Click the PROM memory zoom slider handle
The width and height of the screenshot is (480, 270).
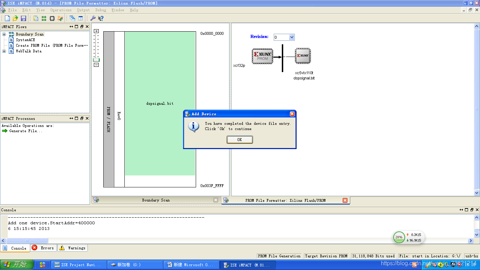point(96,60)
